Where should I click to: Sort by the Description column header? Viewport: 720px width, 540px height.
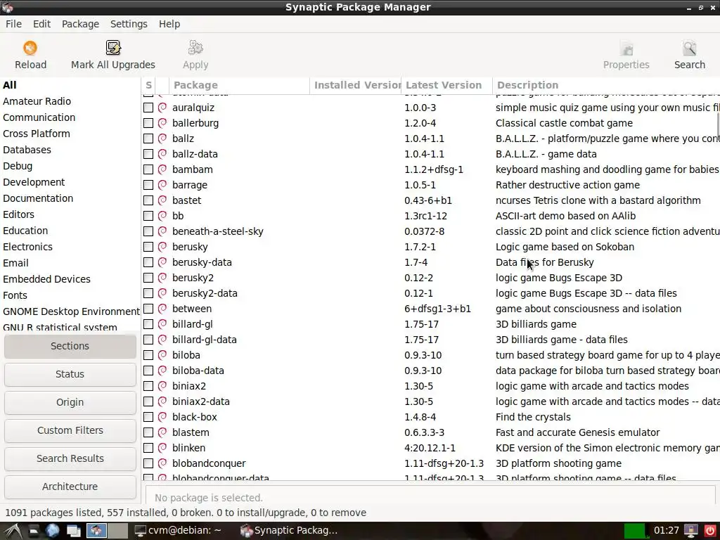[x=606, y=85]
